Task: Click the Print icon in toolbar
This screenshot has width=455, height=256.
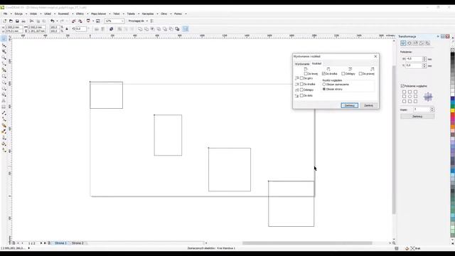Action: (23, 21)
